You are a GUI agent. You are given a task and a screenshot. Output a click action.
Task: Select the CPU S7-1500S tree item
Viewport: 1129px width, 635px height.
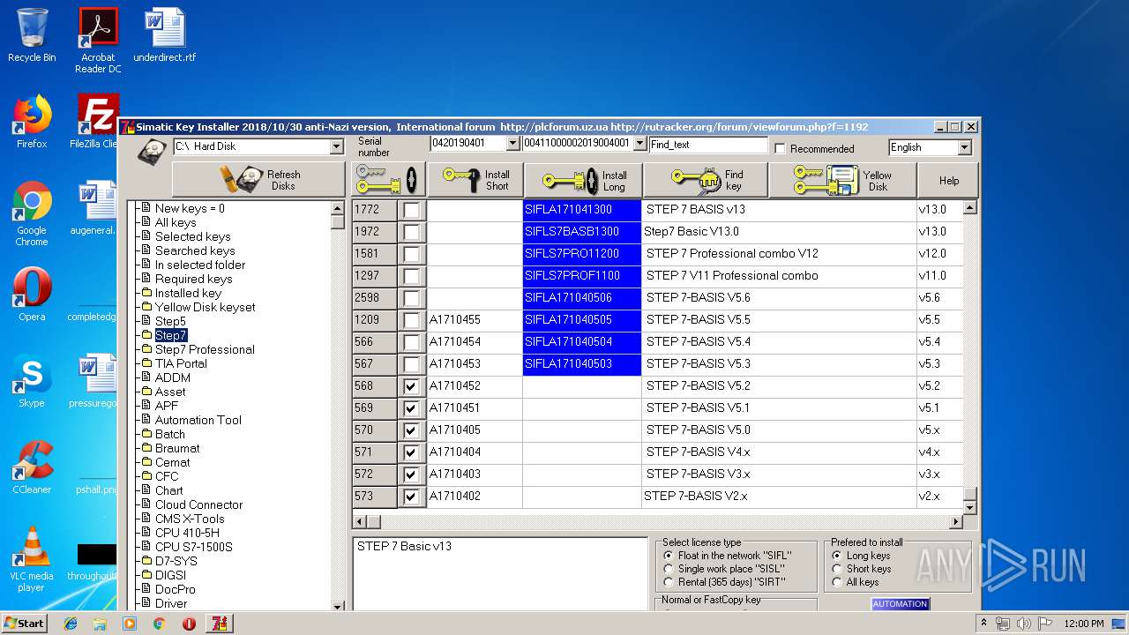(193, 547)
